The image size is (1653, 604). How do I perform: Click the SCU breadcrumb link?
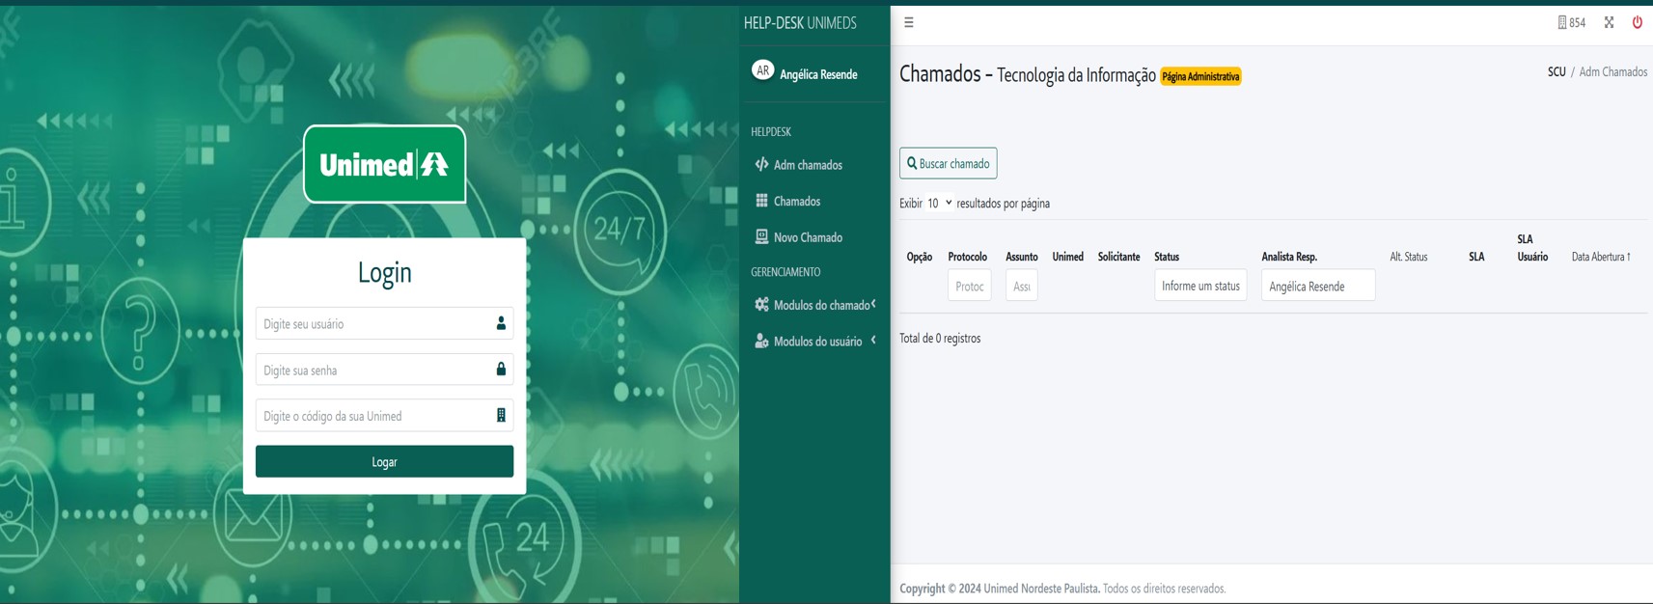click(1557, 71)
